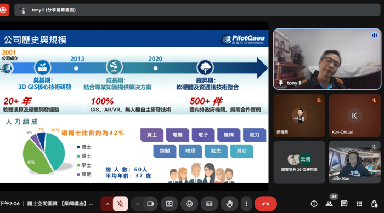This screenshot has height=213, width=384.
Task: Click the 流力 box on slide
Action: [x=255, y=135]
